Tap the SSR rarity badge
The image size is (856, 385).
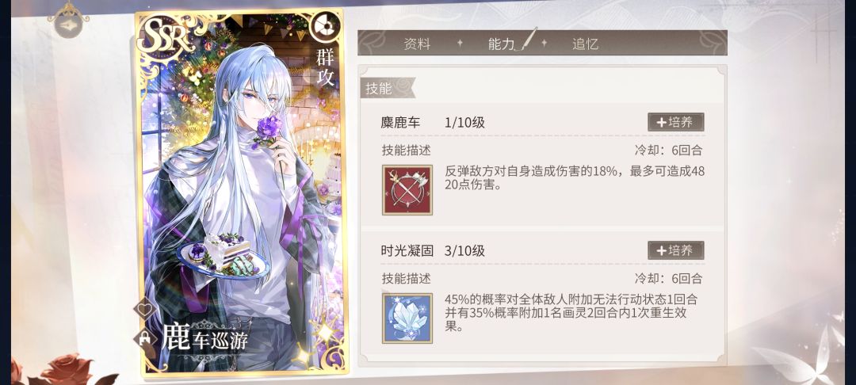pyautogui.click(x=166, y=38)
